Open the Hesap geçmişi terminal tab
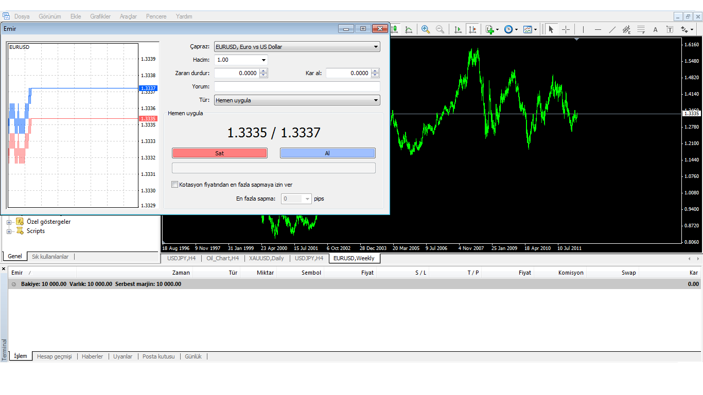Viewport: 703px width, 395px height. coord(55,356)
